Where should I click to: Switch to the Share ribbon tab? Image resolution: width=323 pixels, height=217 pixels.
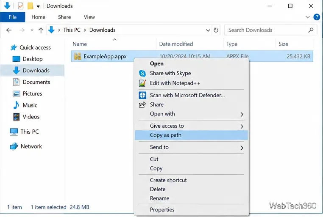point(64,17)
